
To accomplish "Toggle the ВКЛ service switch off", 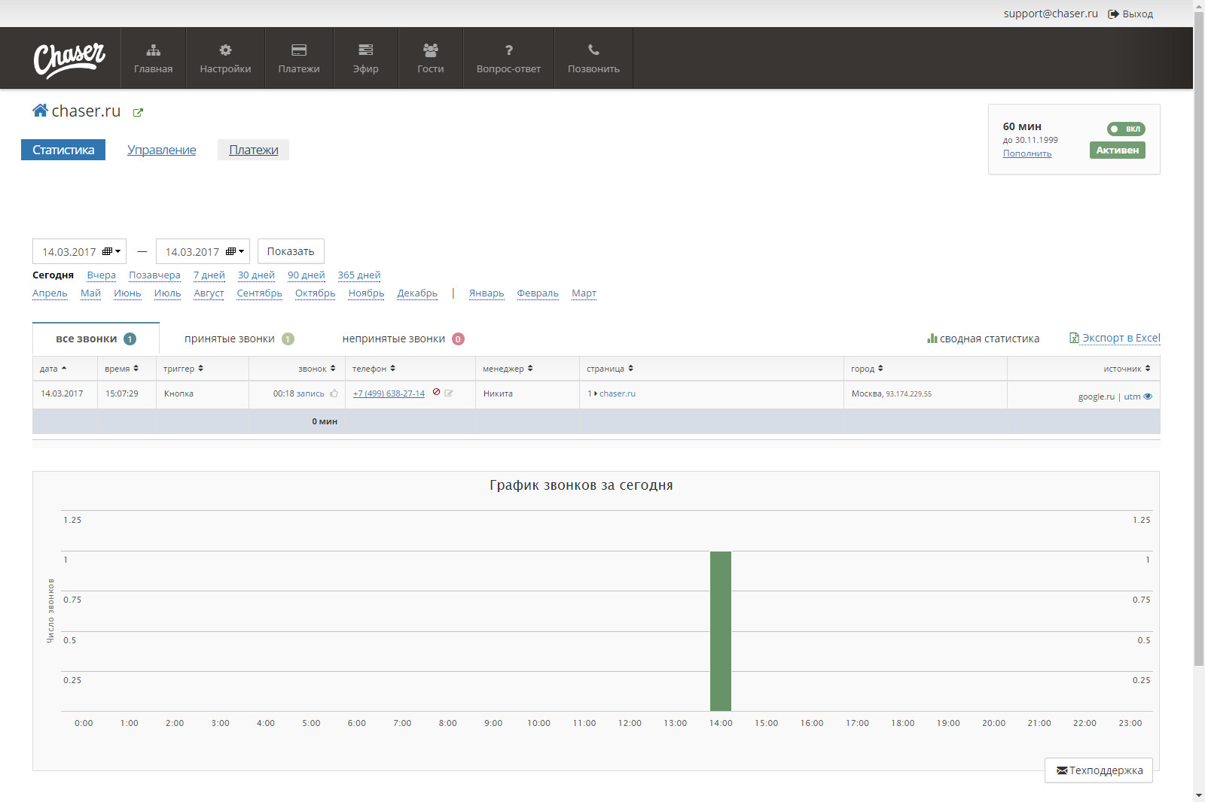I will coord(1125,129).
